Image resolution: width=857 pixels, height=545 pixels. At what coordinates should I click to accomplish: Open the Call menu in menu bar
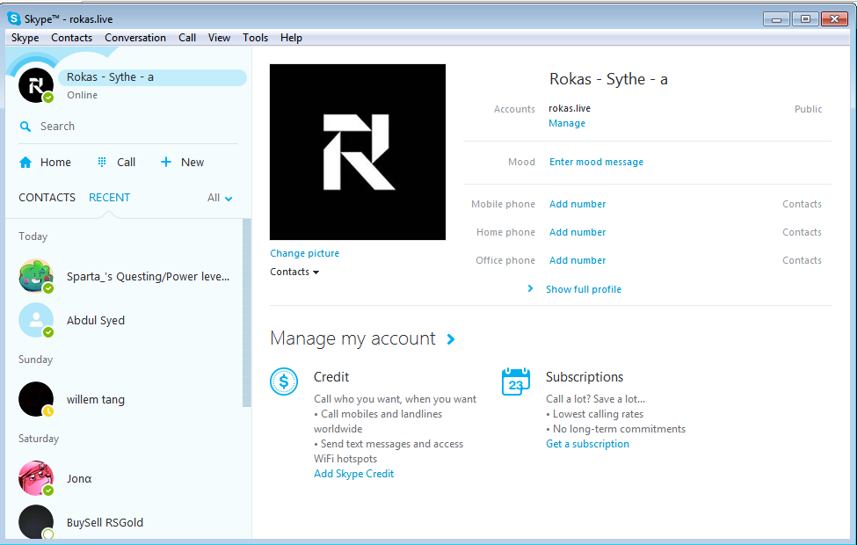187,38
